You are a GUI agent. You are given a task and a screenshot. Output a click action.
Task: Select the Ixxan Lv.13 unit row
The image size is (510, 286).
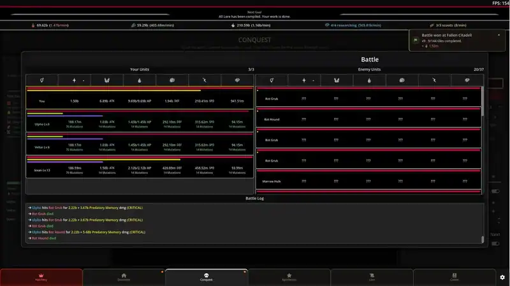tap(140, 167)
